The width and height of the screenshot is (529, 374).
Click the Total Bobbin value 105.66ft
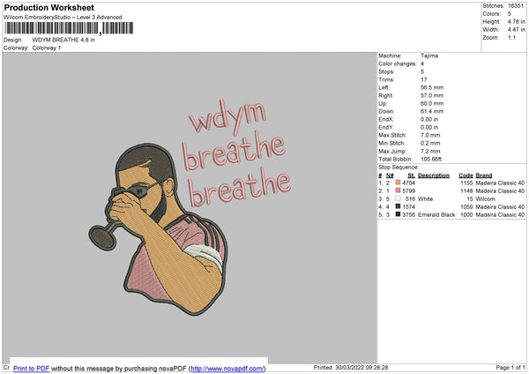pos(431,159)
